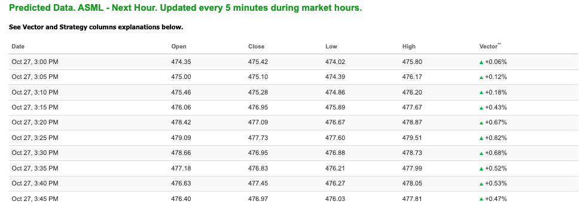The image size is (586, 219).
Task: Select the triangle icon beside +0.82%
Action: (481, 138)
